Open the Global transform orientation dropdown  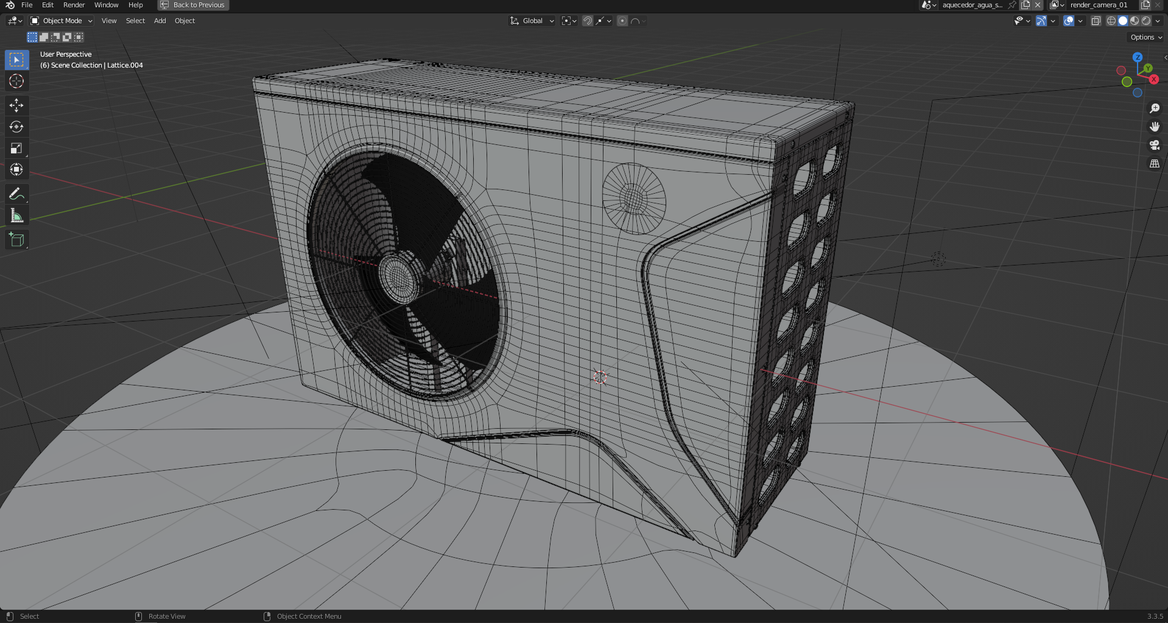532,21
